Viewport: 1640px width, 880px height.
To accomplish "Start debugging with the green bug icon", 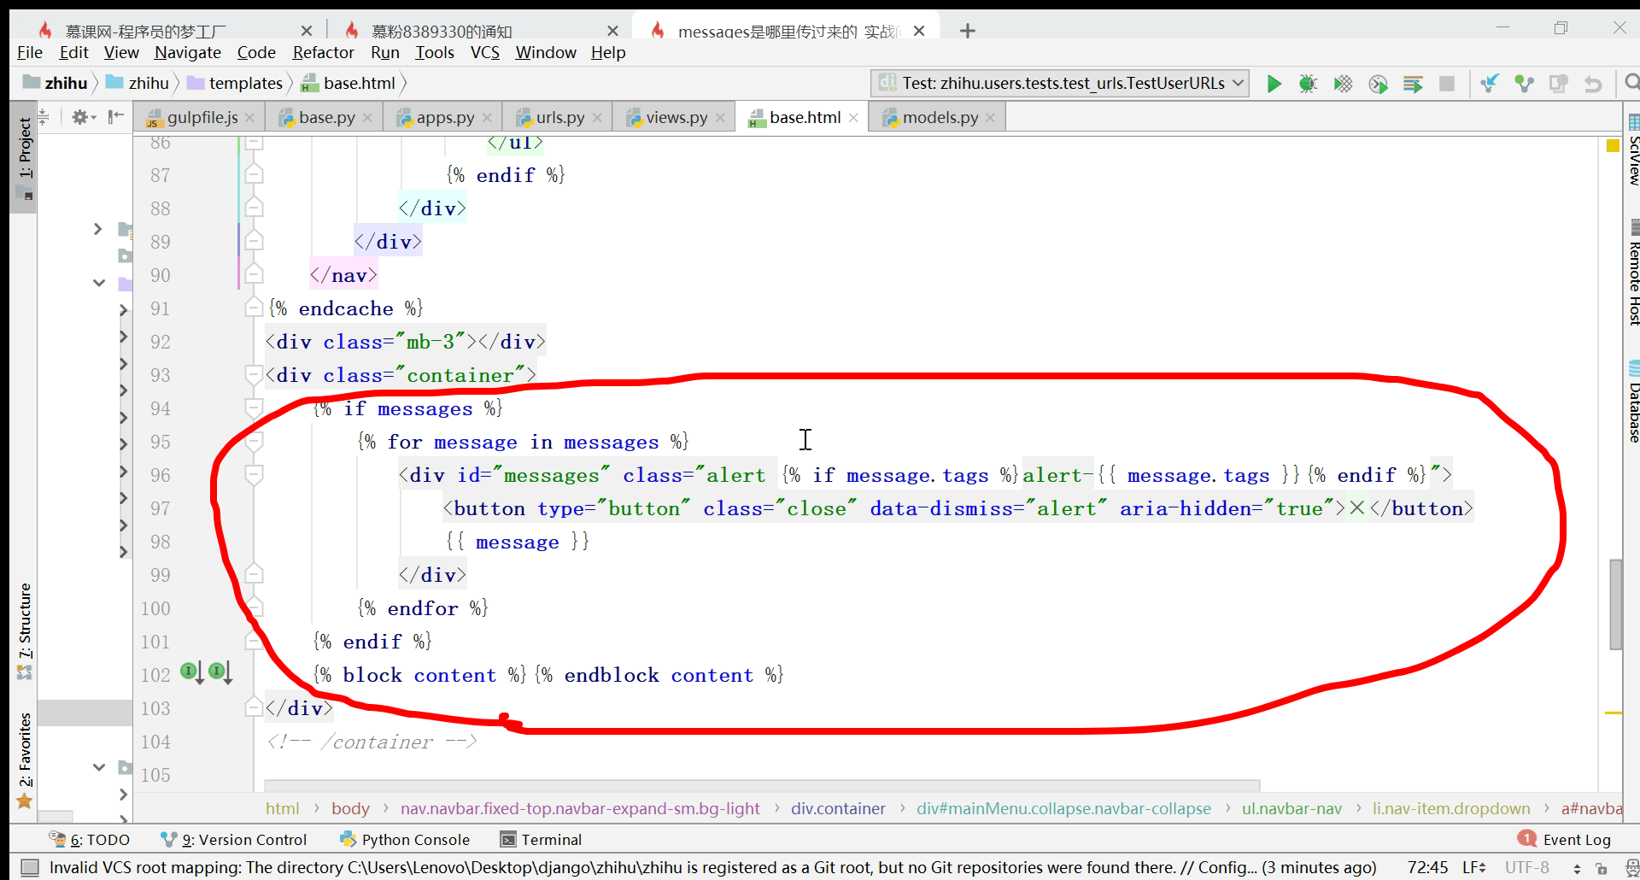I will [x=1308, y=84].
